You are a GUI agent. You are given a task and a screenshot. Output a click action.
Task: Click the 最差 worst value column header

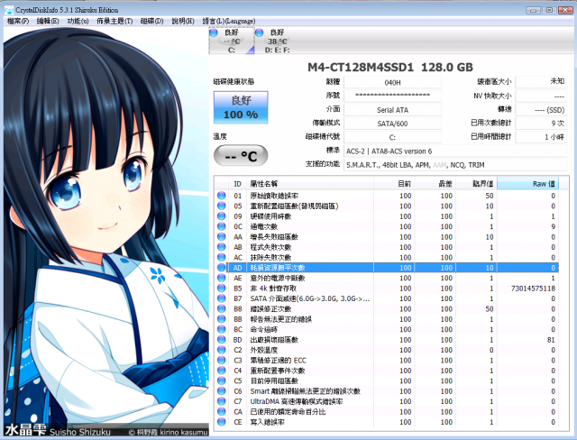(x=435, y=184)
